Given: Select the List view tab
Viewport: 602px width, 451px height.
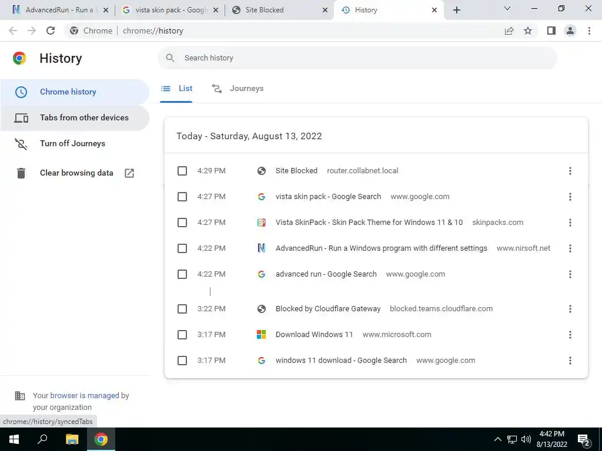Looking at the screenshot, I should 176,89.
